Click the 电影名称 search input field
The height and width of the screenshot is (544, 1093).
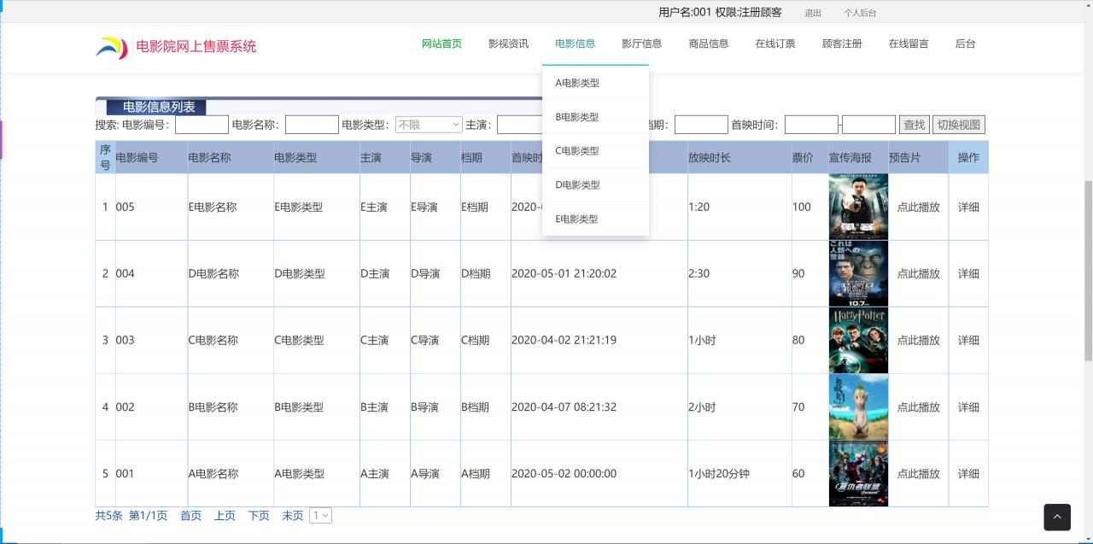(x=312, y=124)
